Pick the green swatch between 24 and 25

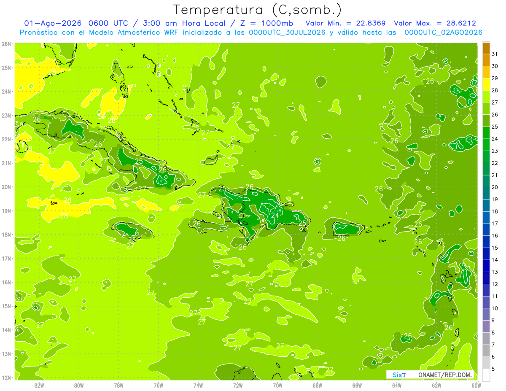coord(486,133)
